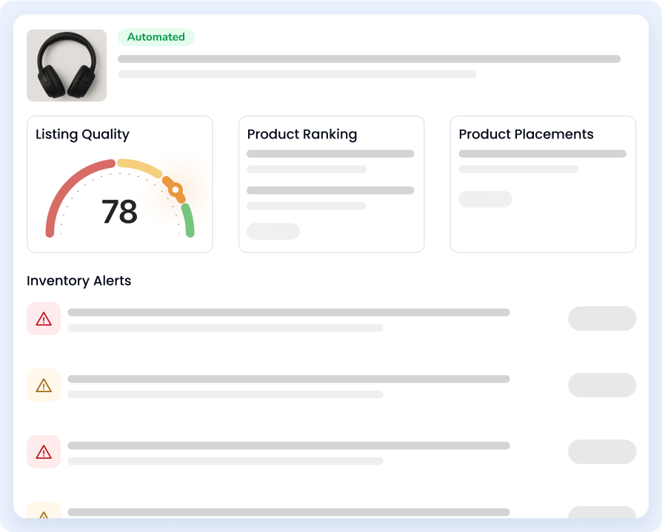Open the headphones product thumbnail
Screen dimensions: 662x532
click(67, 66)
